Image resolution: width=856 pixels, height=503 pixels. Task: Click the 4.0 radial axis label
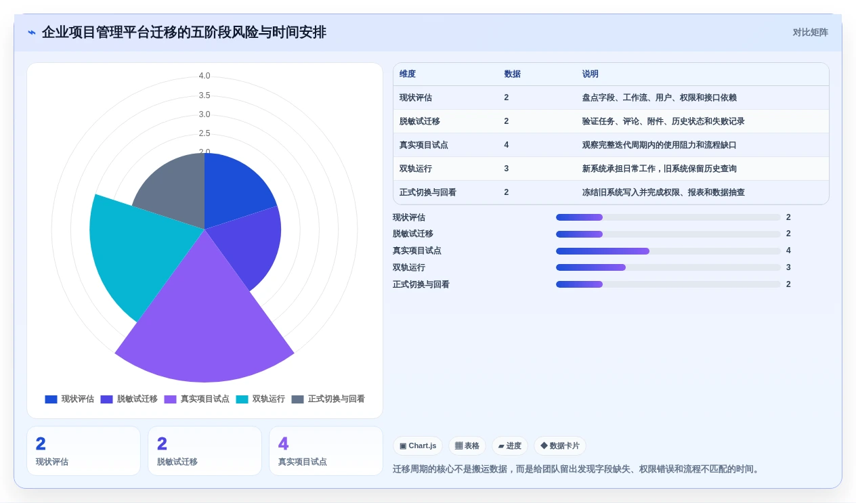click(205, 76)
